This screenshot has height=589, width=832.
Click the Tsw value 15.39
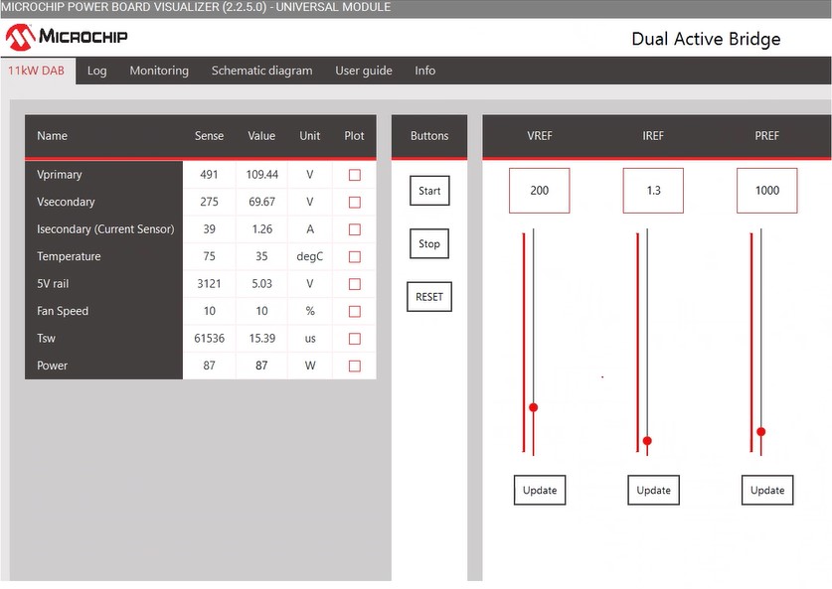click(262, 339)
